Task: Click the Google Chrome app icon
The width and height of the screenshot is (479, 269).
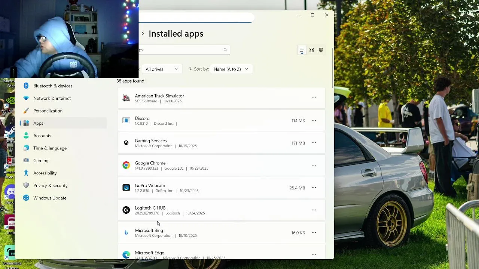Action: pyautogui.click(x=126, y=165)
